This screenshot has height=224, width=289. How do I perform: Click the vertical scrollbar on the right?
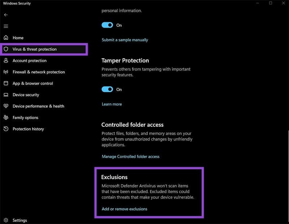click(x=287, y=174)
